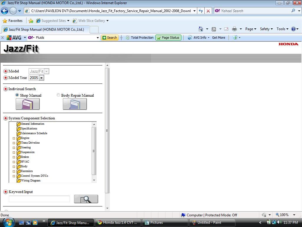Viewport: 302px width, 227px height.
Task: Select the Shop Manual radio button
Action: click(17, 95)
